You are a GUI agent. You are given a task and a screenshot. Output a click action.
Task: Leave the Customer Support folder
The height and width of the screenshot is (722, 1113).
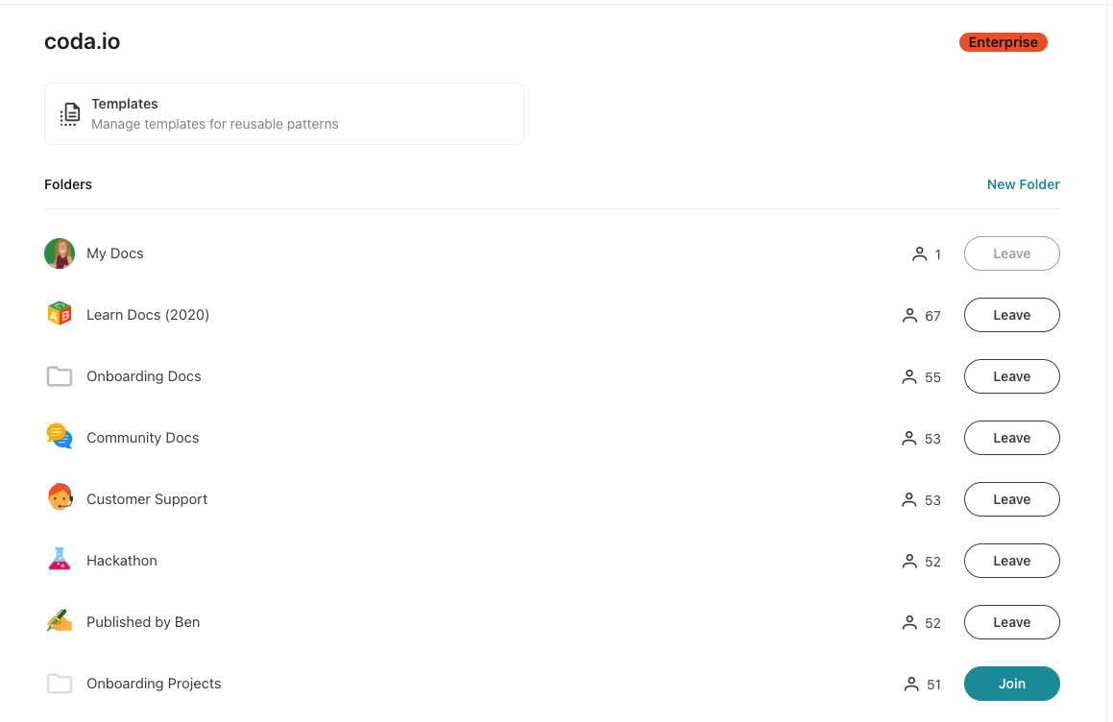tap(1011, 499)
